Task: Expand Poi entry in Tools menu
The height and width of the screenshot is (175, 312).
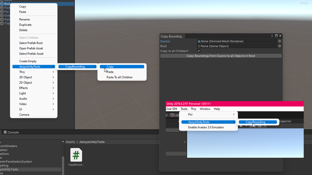Action: 208,115
